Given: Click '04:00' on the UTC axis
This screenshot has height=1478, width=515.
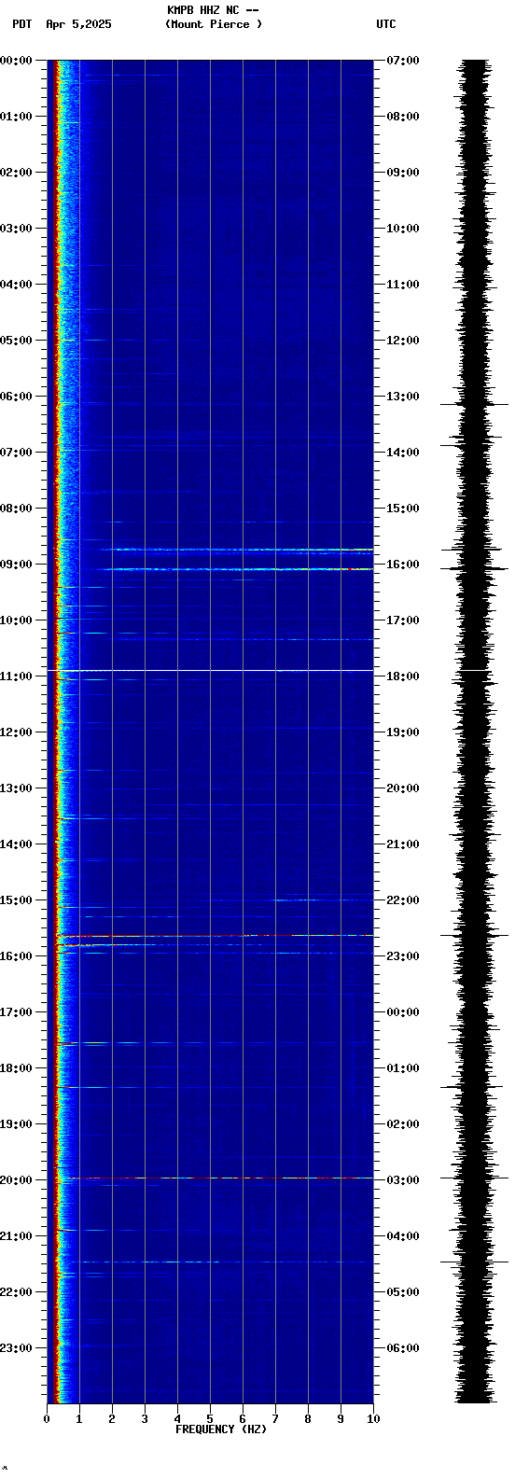Looking at the screenshot, I should pyautogui.click(x=403, y=1236).
